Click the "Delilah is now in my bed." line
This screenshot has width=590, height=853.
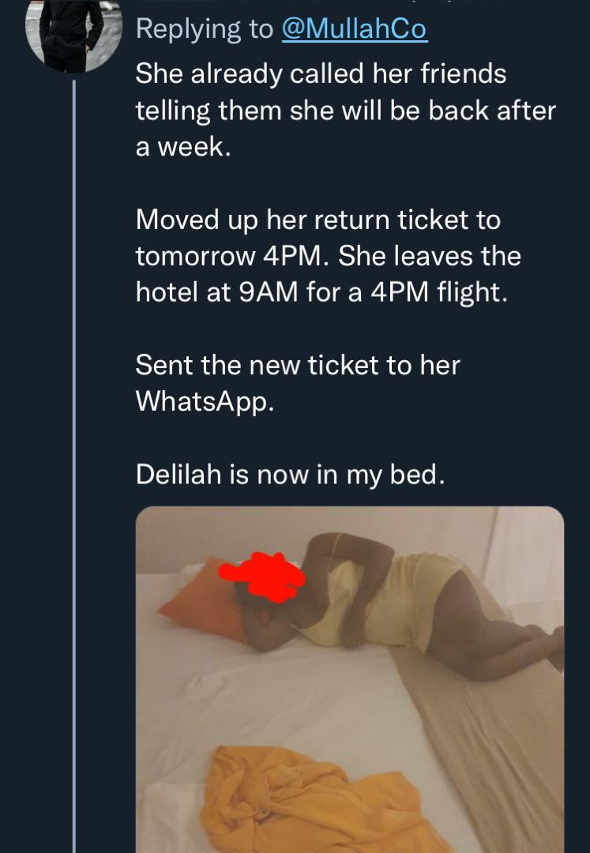290,474
